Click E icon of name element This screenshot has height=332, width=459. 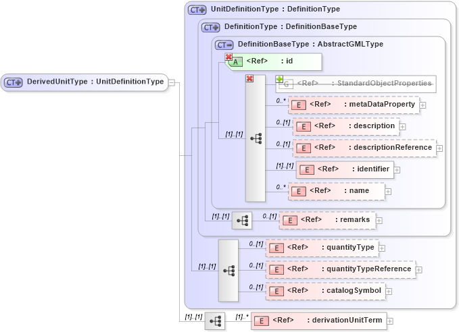pos(298,192)
